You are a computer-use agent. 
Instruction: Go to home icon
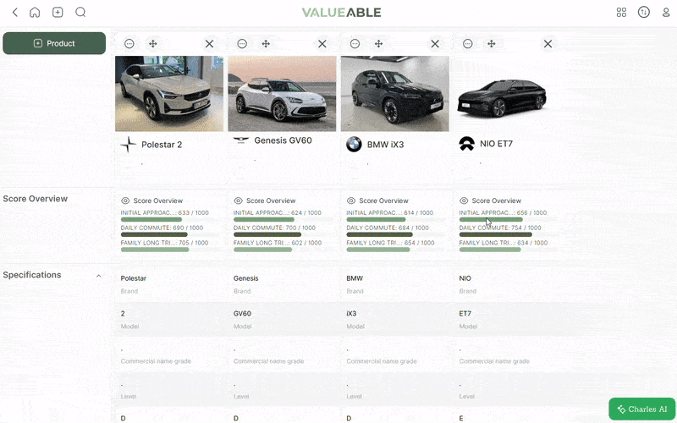35,13
